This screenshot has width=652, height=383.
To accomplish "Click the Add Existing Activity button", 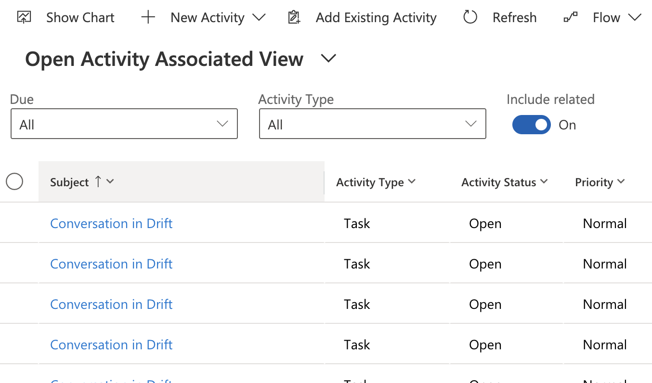I will 362,18.
